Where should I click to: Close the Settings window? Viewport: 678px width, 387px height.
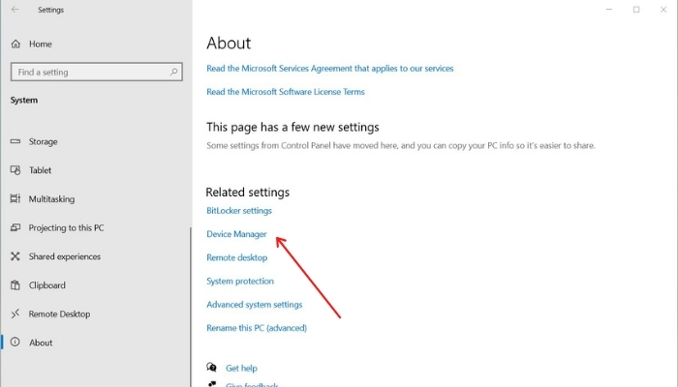click(x=663, y=9)
